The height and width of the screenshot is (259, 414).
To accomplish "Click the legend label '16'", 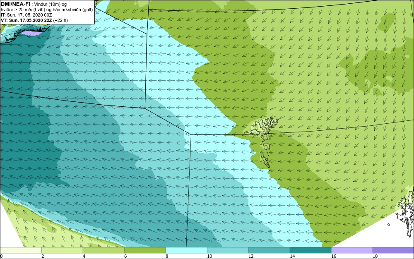I will point(334,256).
